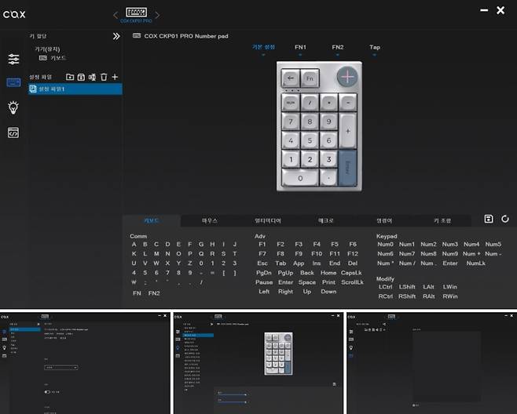This screenshot has width=517, height=414.
Task: Open the macro code icon in sidebar
Action: [x=13, y=133]
